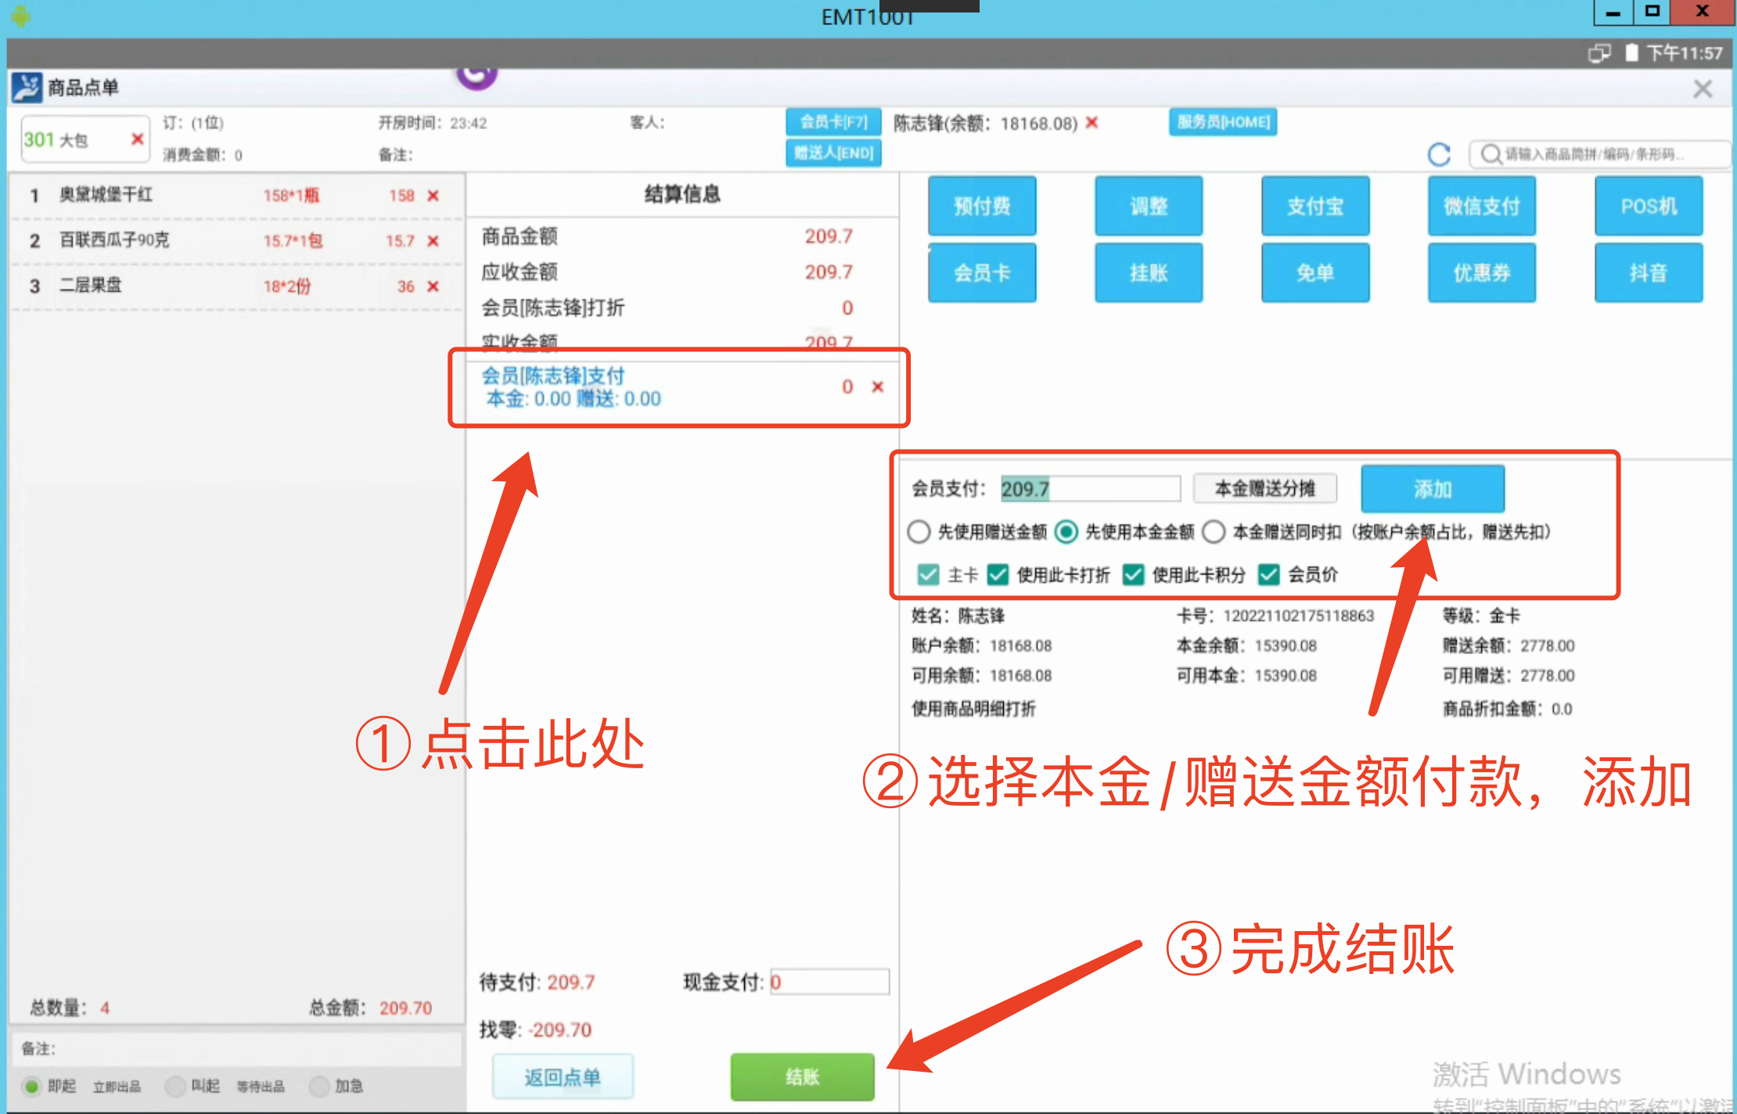The width and height of the screenshot is (1737, 1114).
Task: Remove member 陈志锋 with red X
Action: click(1092, 122)
